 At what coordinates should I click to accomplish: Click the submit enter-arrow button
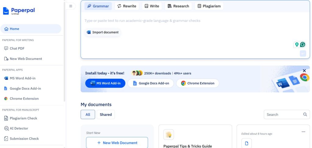click(x=303, y=53)
